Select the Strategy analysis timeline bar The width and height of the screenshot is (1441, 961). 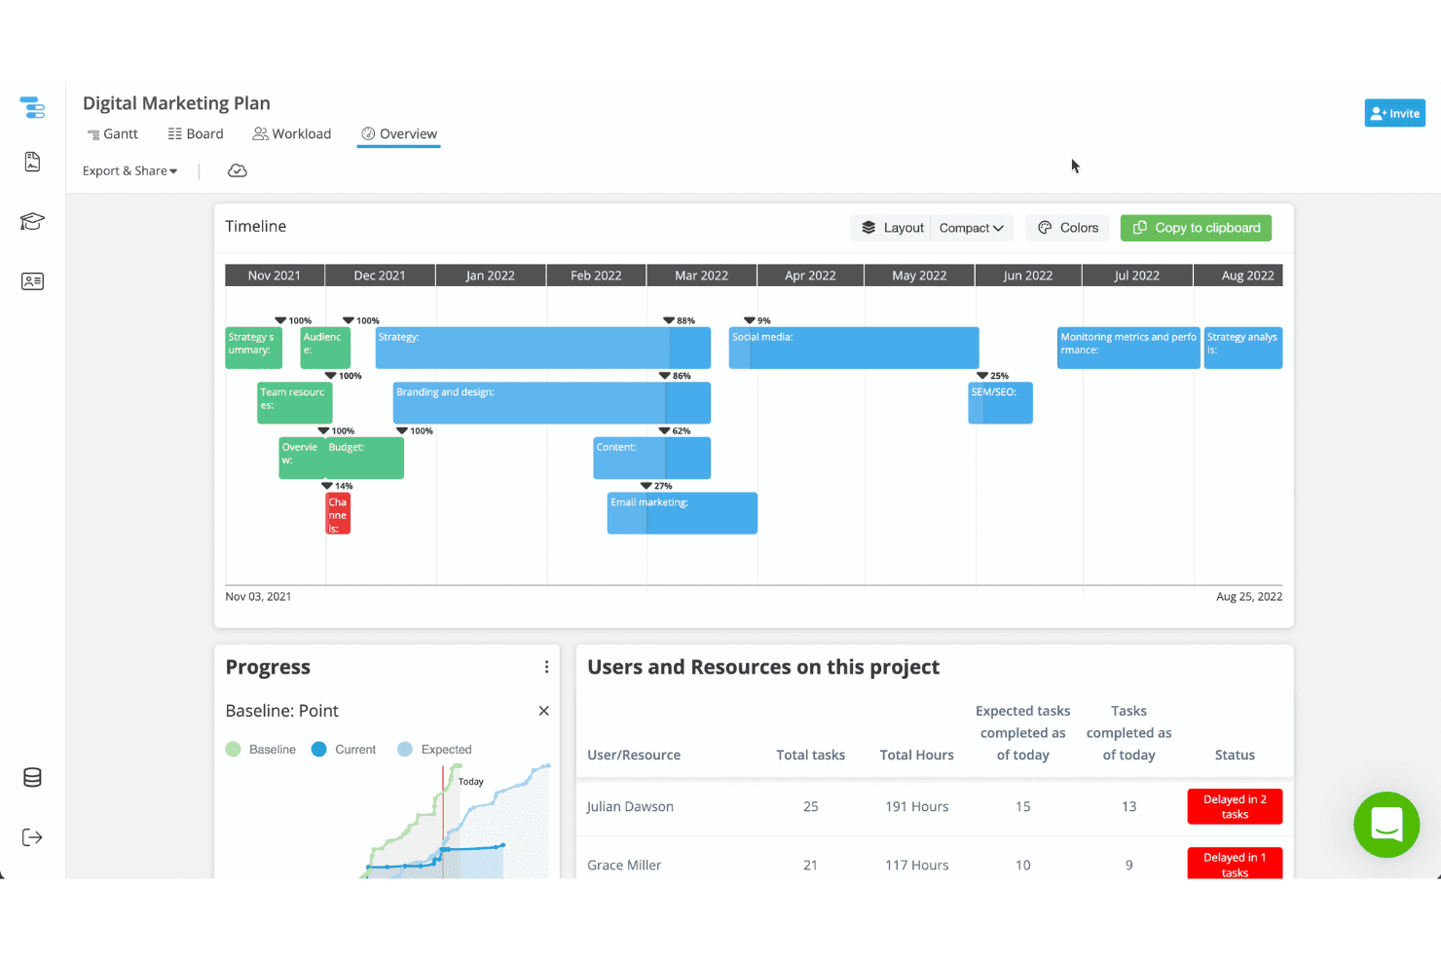click(1243, 348)
